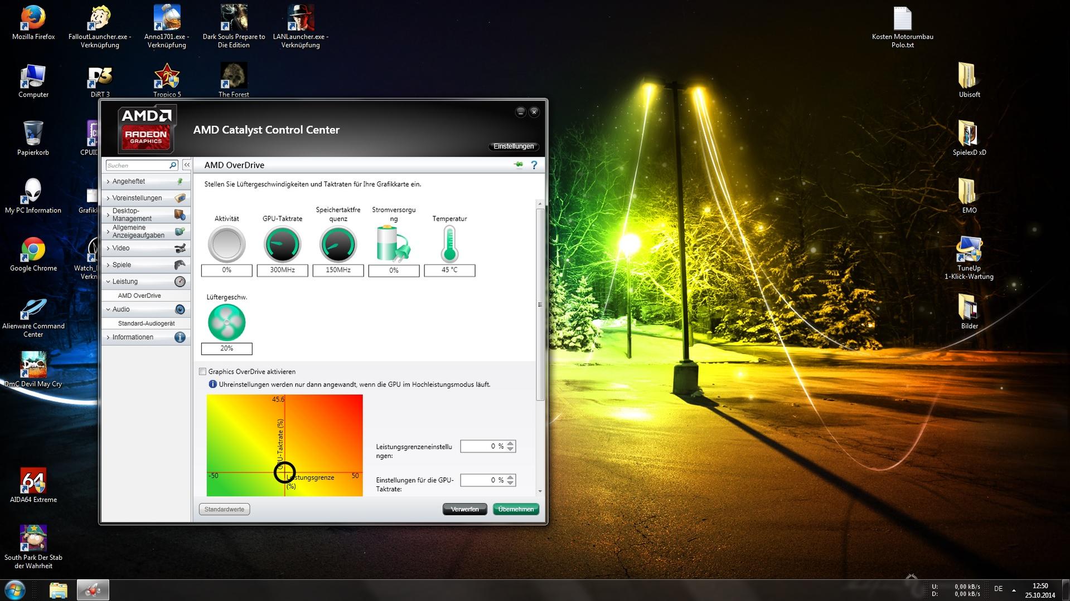The image size is (1070, 601).
Task: Click the DE language indicator
Action: click(998, 589)
